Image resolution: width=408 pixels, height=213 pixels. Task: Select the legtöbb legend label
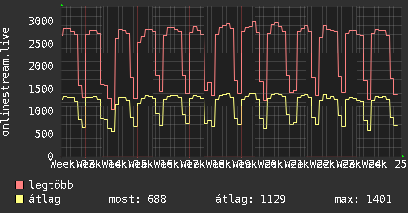(x=51, y=185)
